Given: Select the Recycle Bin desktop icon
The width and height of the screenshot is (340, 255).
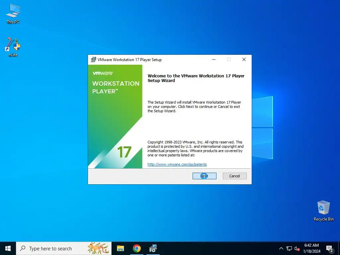Looking at the screenshot, I should [323, 211].
